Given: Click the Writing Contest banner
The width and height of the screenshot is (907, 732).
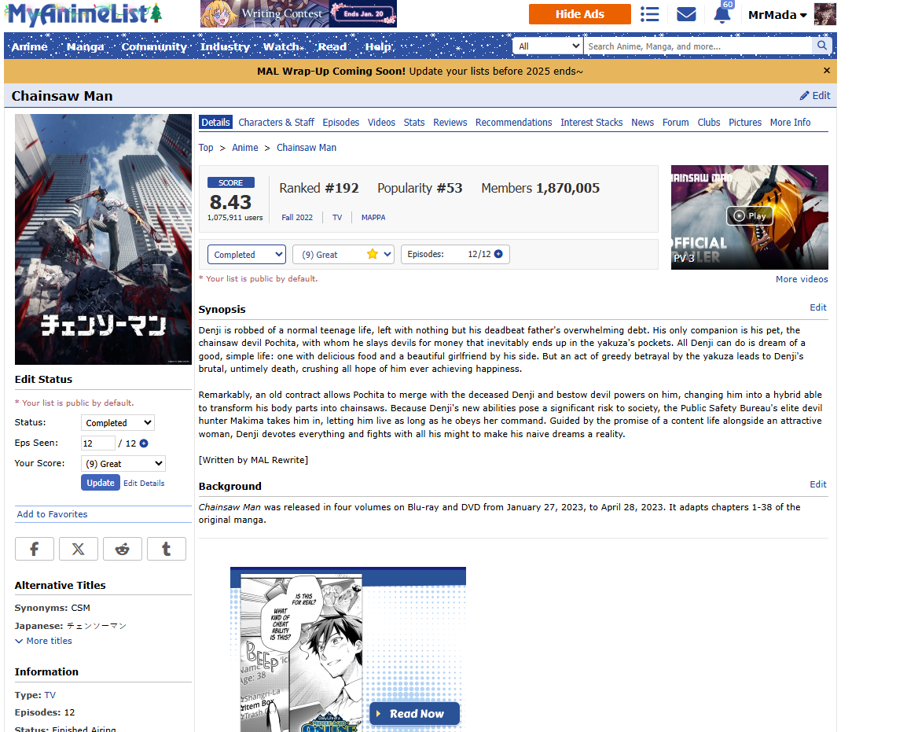Looking at the screenshot, I should [x=299, y=14].
